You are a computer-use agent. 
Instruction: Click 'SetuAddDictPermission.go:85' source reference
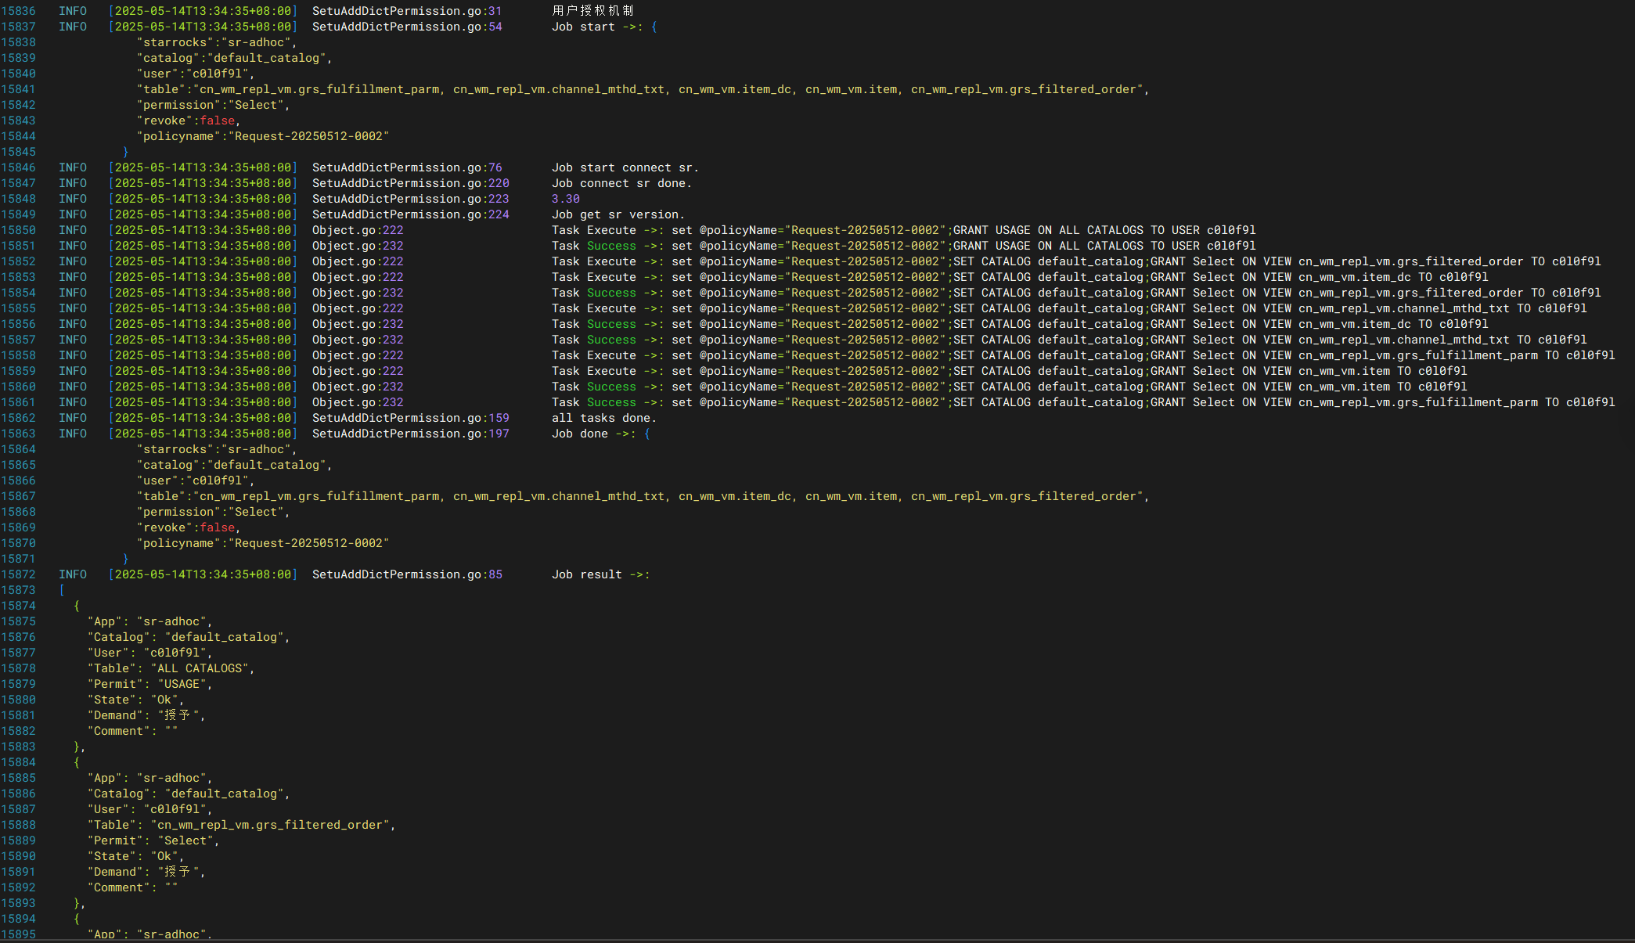coord(407,574)
